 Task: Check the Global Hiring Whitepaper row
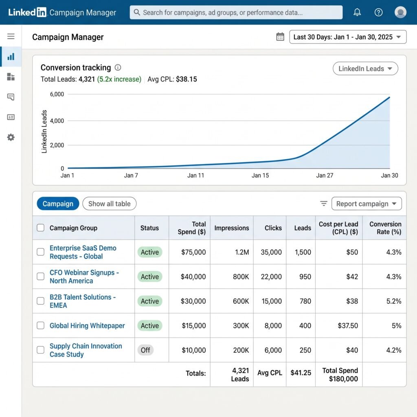[x=40, y=325]
